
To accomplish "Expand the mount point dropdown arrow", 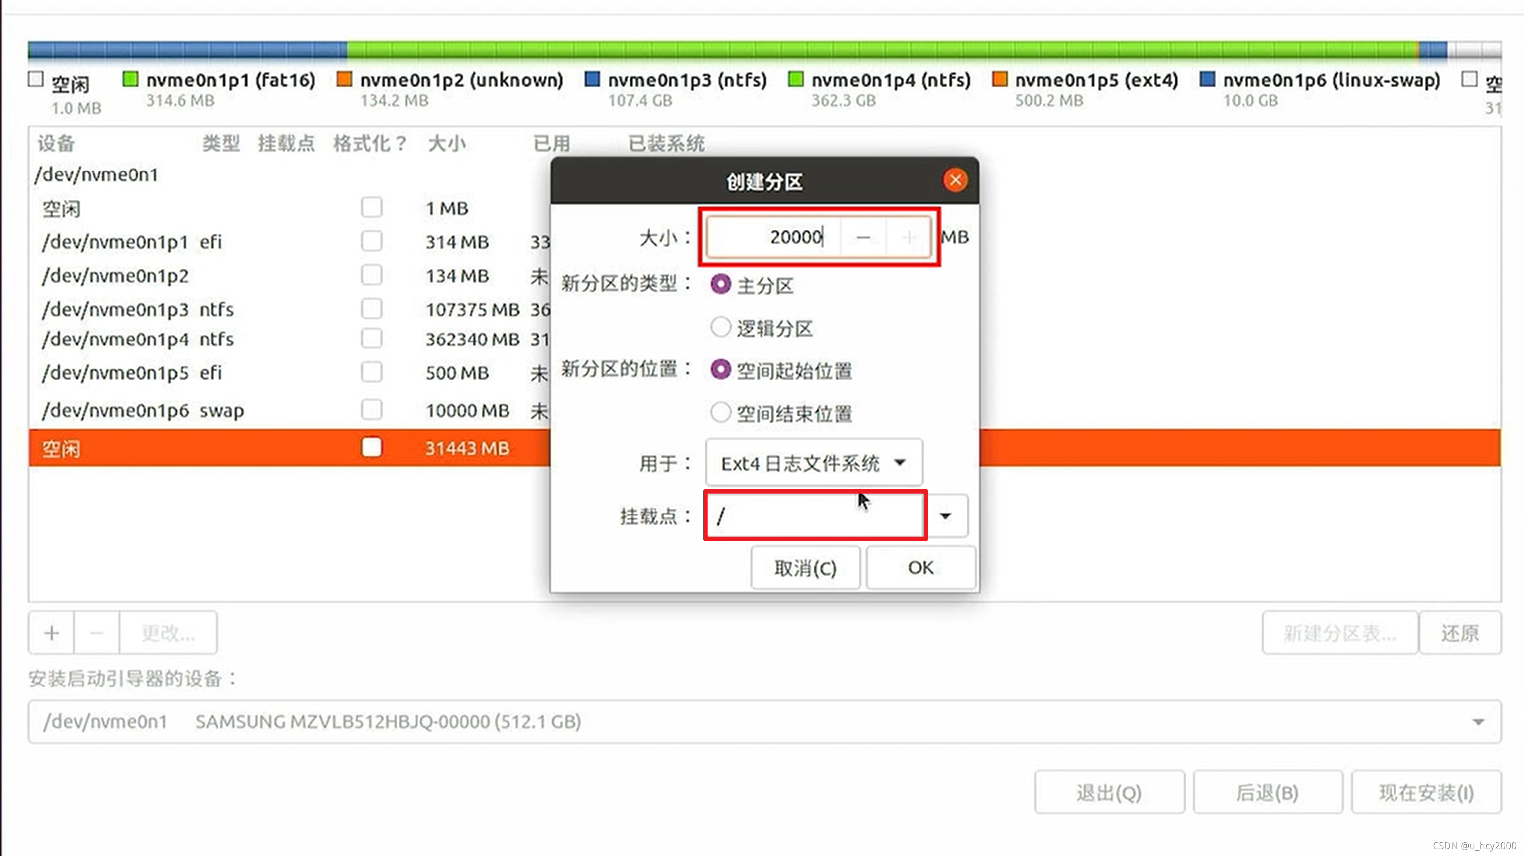I will click(x=946, y=516).
